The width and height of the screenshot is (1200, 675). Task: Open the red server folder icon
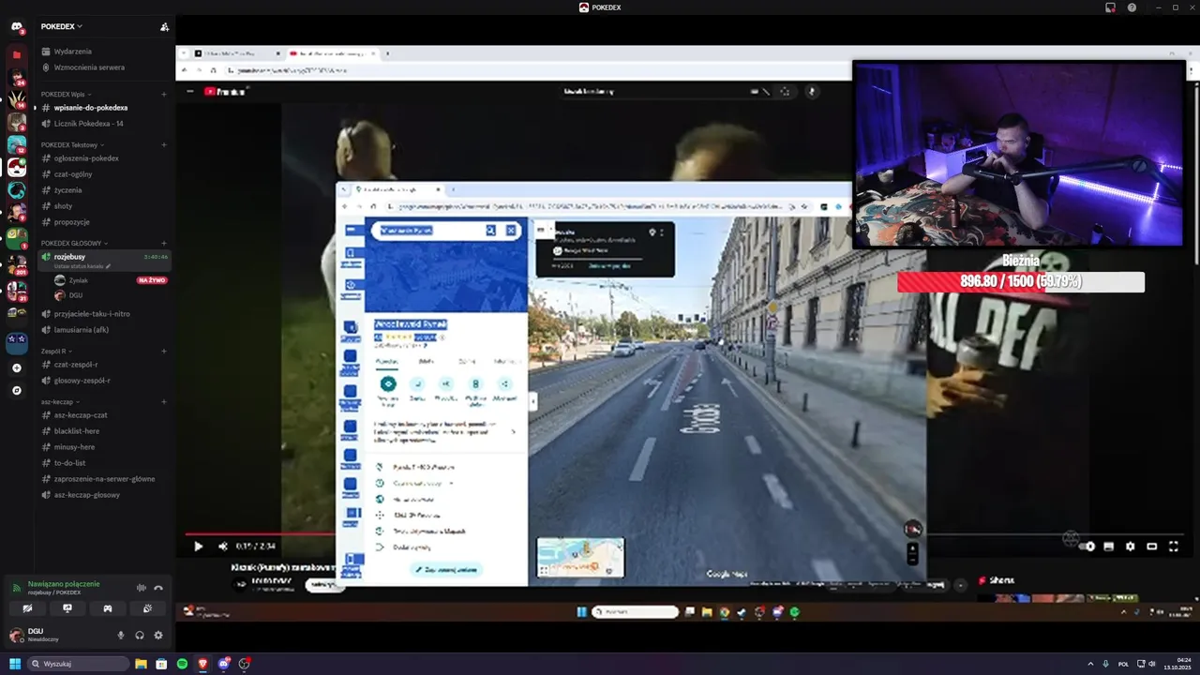[x=17, y=54]
